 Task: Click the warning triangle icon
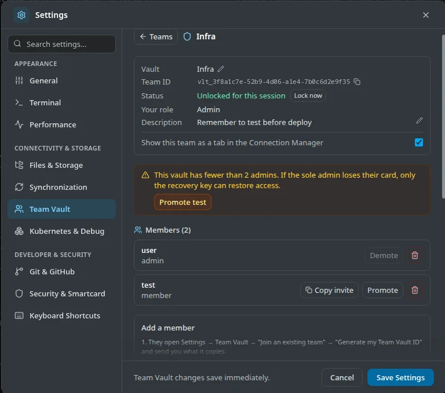coord(145,175)
